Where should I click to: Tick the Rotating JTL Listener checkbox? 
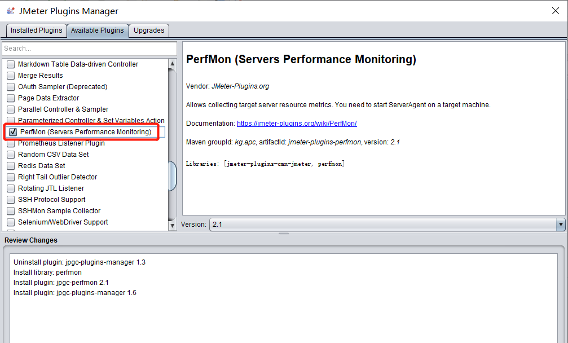(11, 188)
